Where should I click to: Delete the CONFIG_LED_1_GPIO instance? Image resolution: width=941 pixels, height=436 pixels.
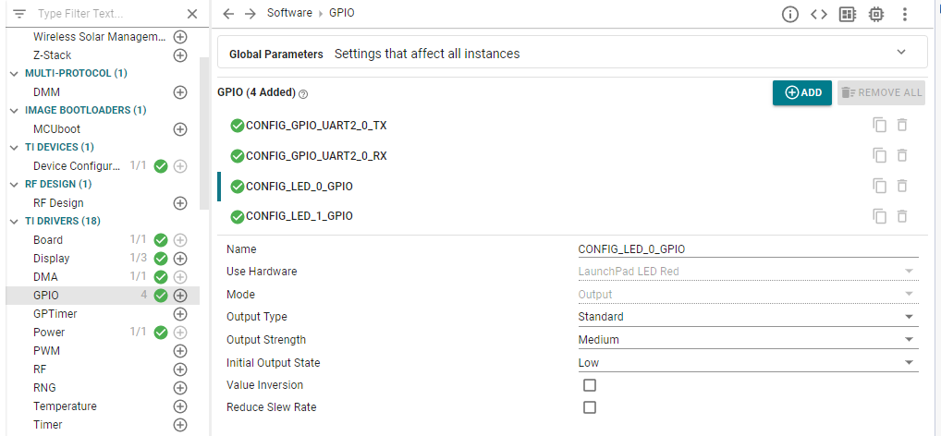pyautogui.click(x=902, y=216)
